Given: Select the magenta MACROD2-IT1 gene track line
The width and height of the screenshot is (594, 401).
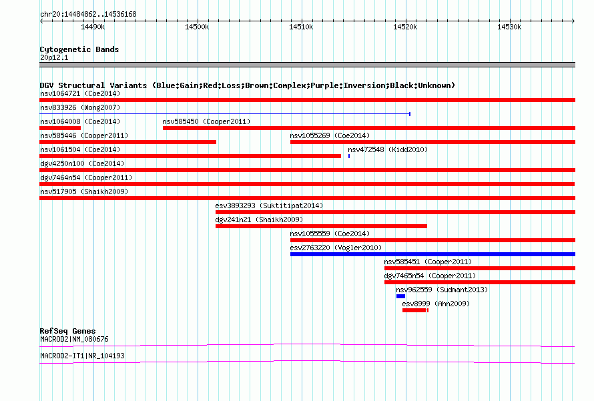Looking at the screenshot, I should coord(307,362).
